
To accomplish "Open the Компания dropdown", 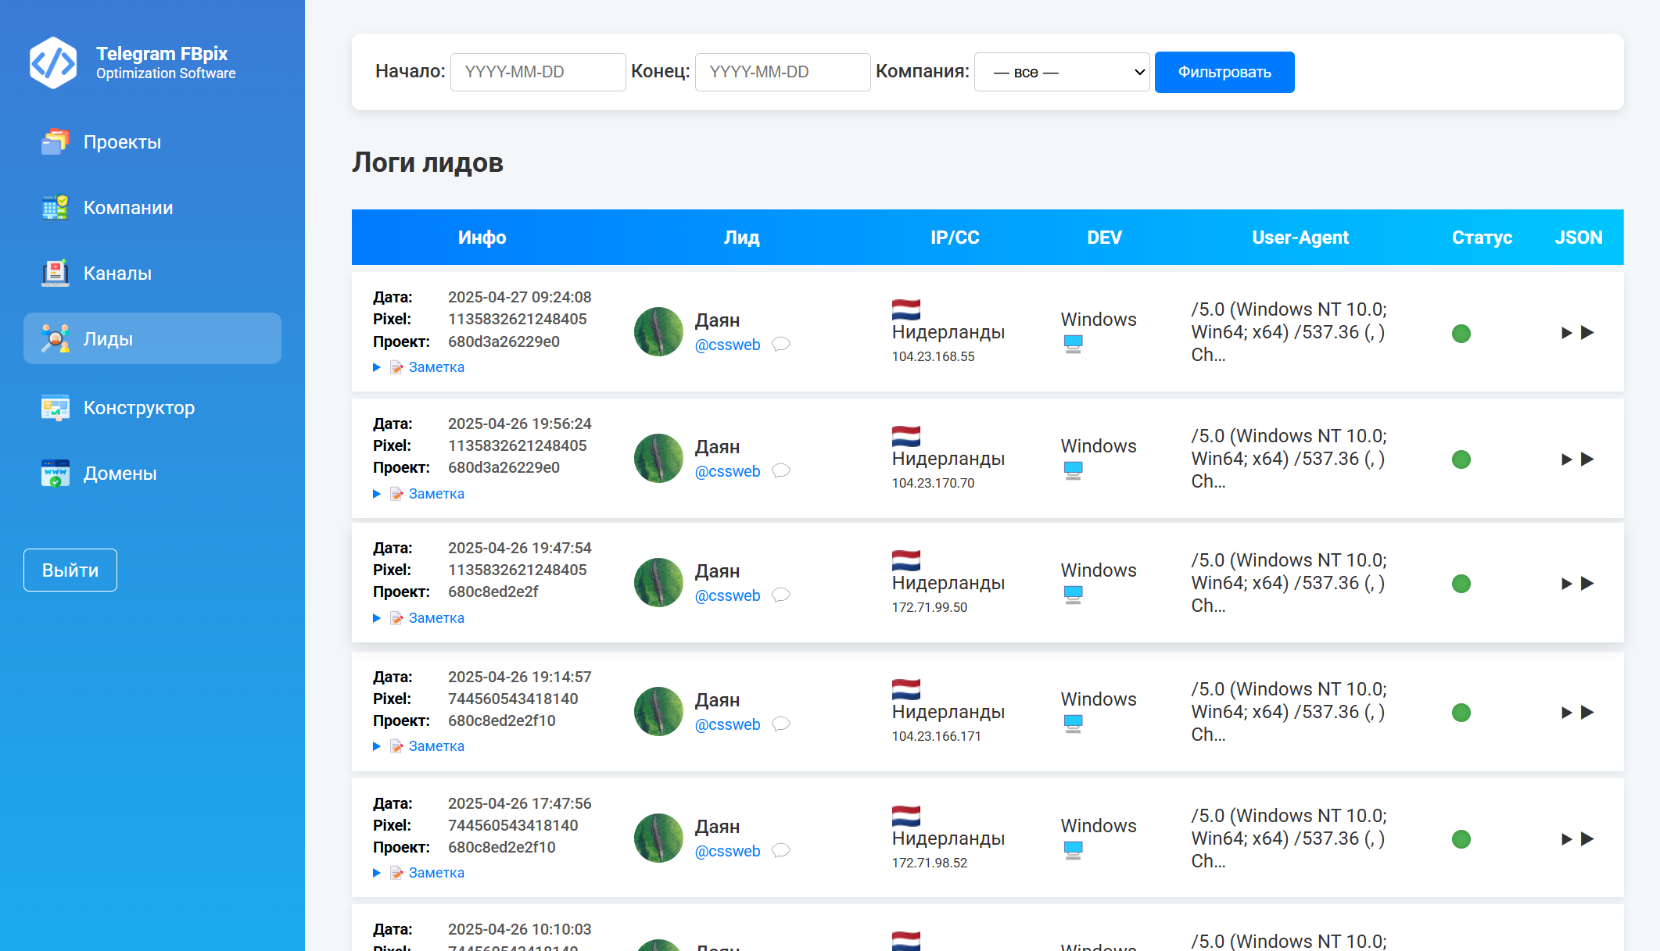I will (1062, 72).
